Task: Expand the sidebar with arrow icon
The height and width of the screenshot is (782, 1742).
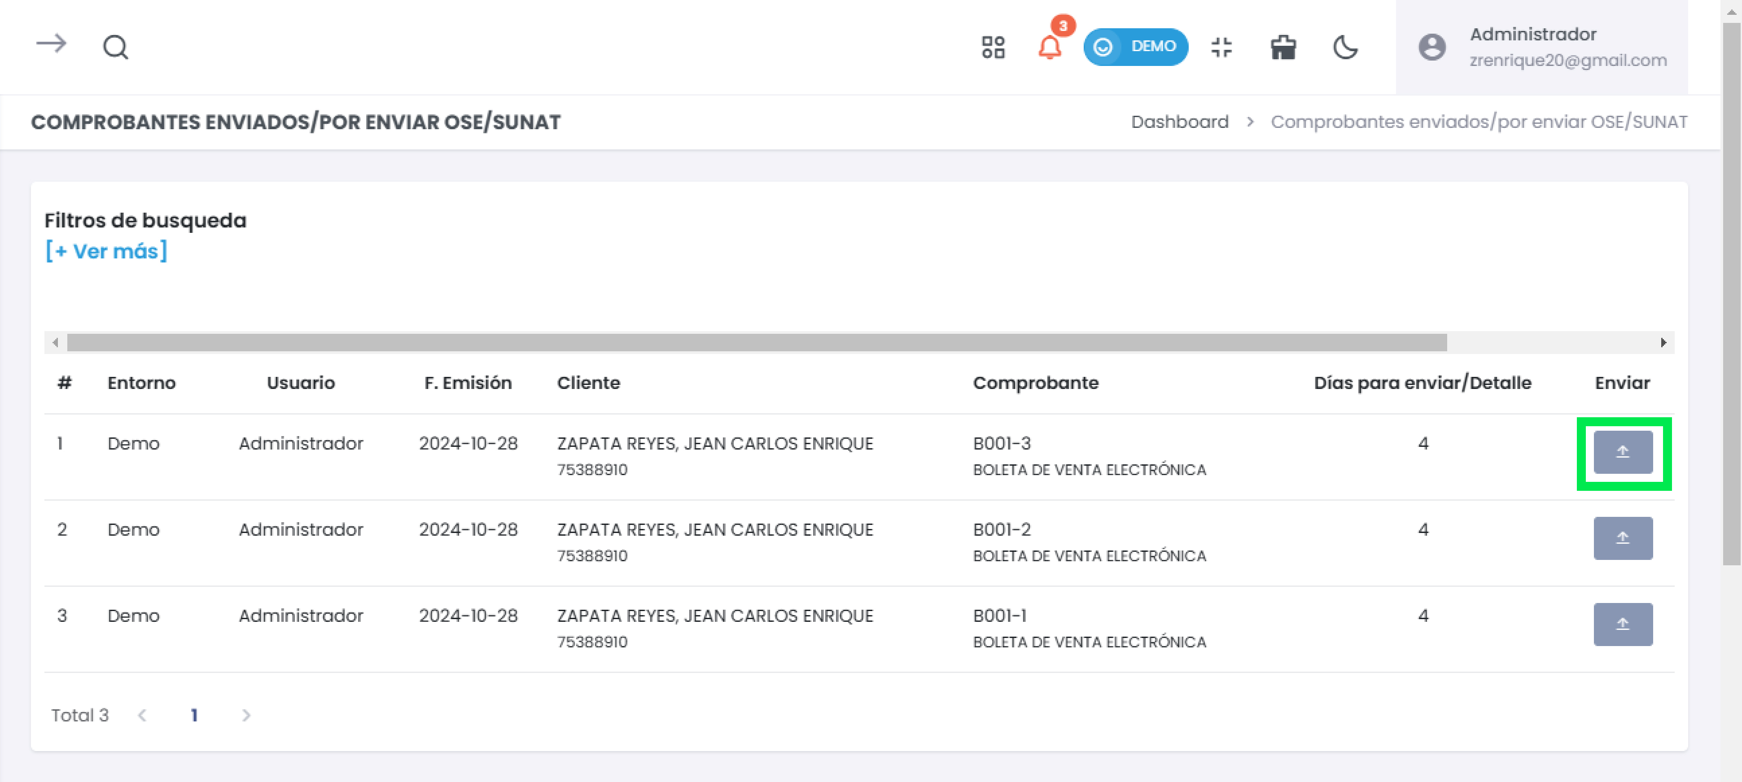Action: coord(52,44)
